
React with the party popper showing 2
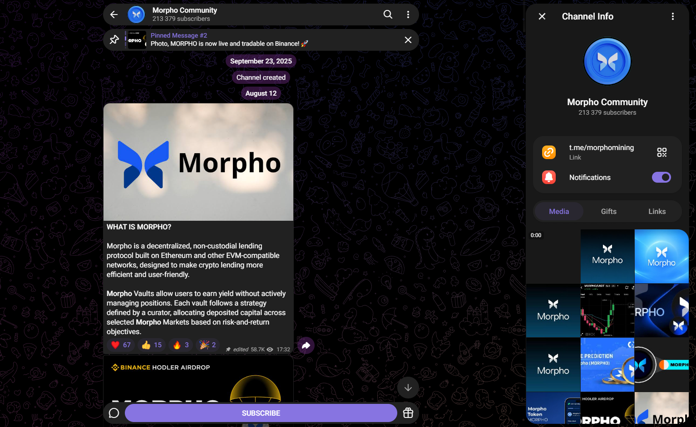pyautogui.click(x=208, y=345)
